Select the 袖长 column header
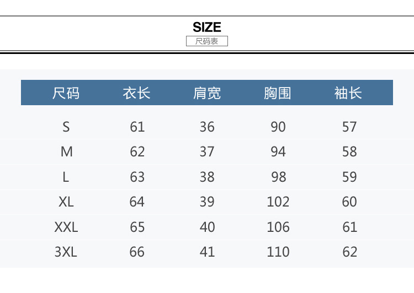This screenshot has width=414, height=293. (x=348, y=93)
